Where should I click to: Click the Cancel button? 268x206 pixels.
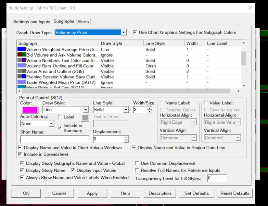pyautogui.click(x=59, y=193)
